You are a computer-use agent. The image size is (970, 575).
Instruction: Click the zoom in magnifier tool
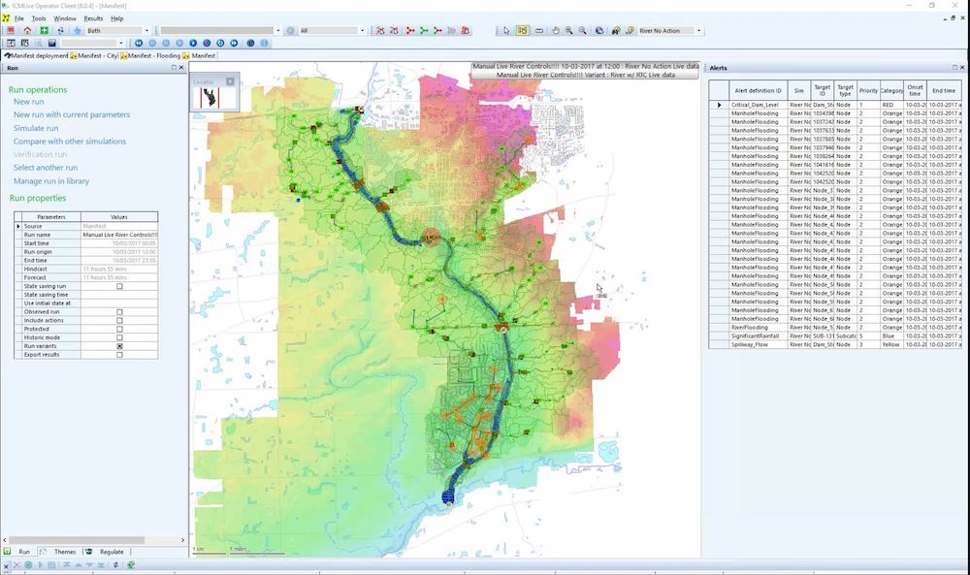(568, 31)
